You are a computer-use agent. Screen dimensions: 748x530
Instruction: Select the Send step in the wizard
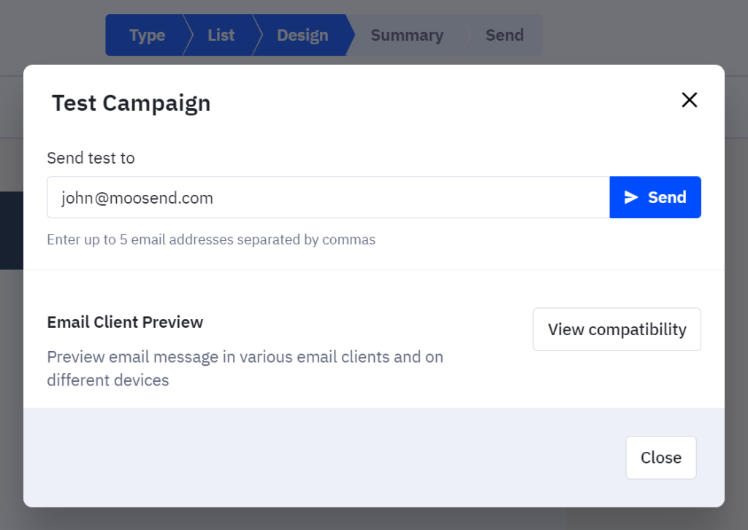coord(504,35)
